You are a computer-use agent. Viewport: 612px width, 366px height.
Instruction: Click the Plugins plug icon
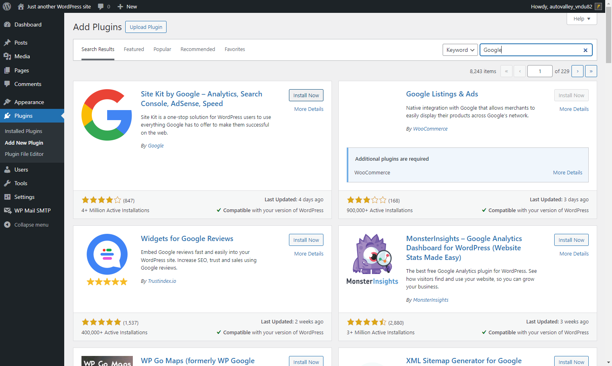[x=7, y=116]
